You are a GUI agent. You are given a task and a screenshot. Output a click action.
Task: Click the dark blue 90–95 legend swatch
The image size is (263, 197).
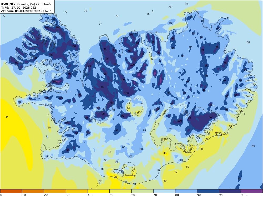208,191
